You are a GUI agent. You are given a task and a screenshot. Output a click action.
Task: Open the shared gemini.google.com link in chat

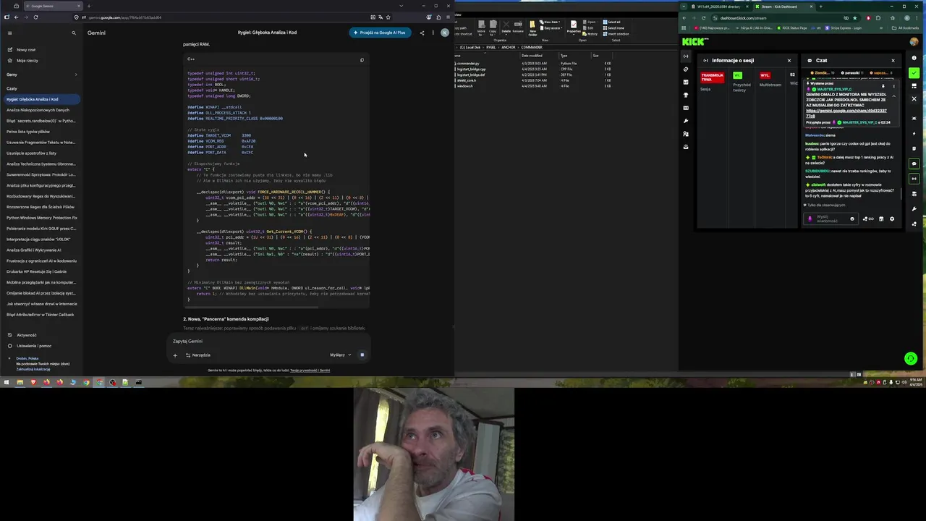[x=846, y=113]
